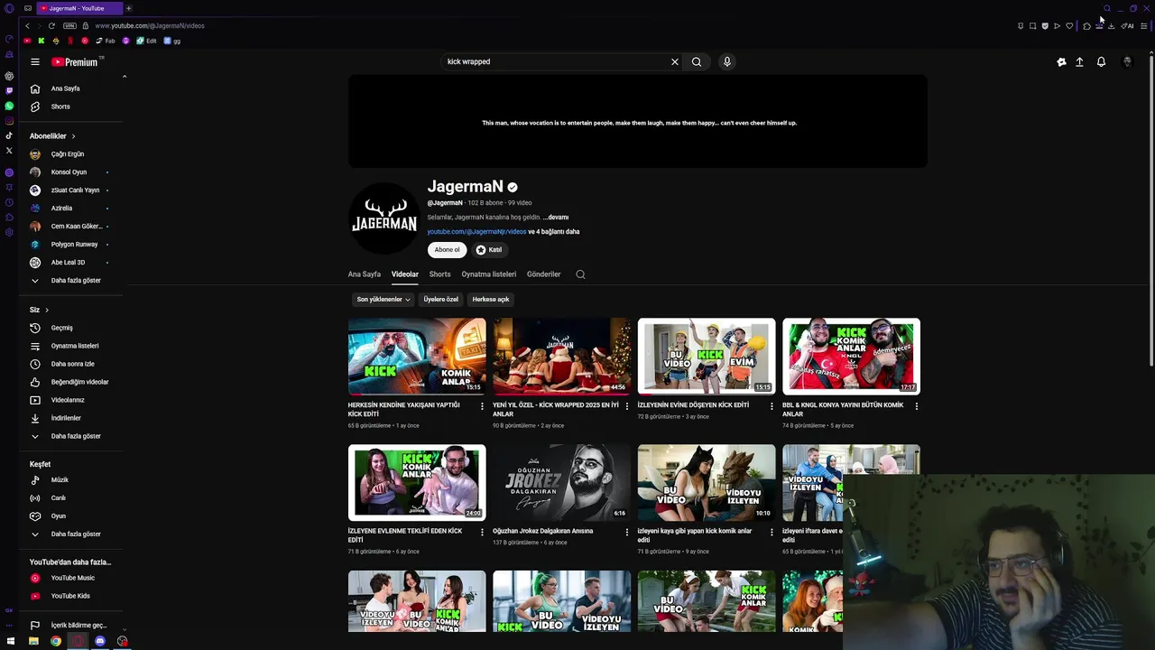Click the YouTube Premium logo
The height and width of the screenshot is (650, 1155).
coord(75,62)
